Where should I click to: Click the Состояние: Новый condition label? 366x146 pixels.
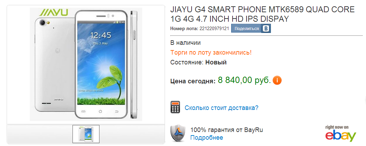(198, 63)
